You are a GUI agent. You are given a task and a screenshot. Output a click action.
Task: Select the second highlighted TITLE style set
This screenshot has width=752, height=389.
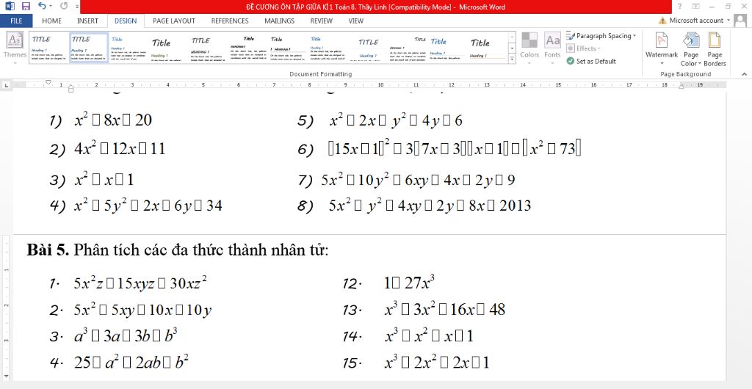(x=89, y=48)
